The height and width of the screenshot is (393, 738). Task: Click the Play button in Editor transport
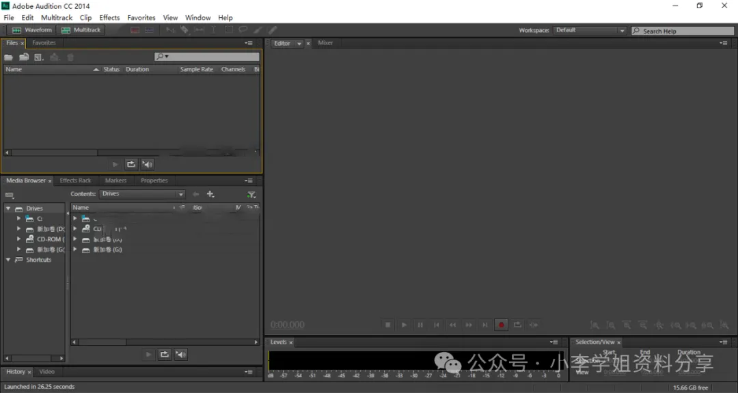click(x=404, y=325)
